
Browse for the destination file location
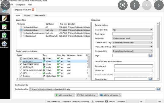159,89
